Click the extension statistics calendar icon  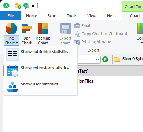point(12,71)
